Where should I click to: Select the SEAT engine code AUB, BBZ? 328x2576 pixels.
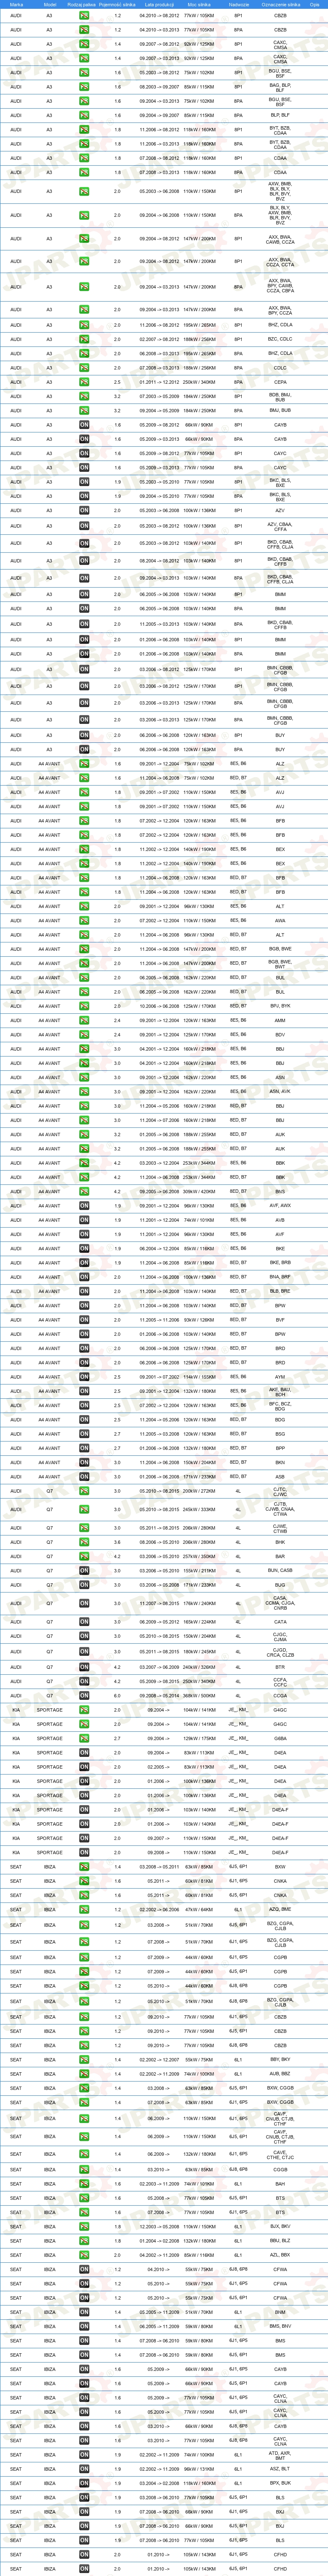point(280,2073)
